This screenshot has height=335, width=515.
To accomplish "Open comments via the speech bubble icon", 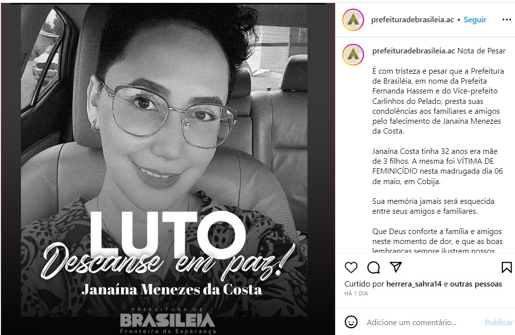I will click(373, 268).
